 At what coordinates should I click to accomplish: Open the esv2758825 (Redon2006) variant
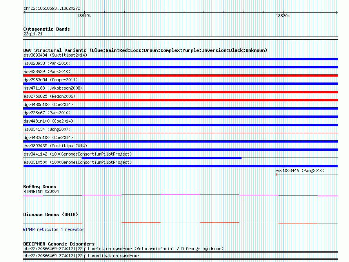tap(49, 96)
